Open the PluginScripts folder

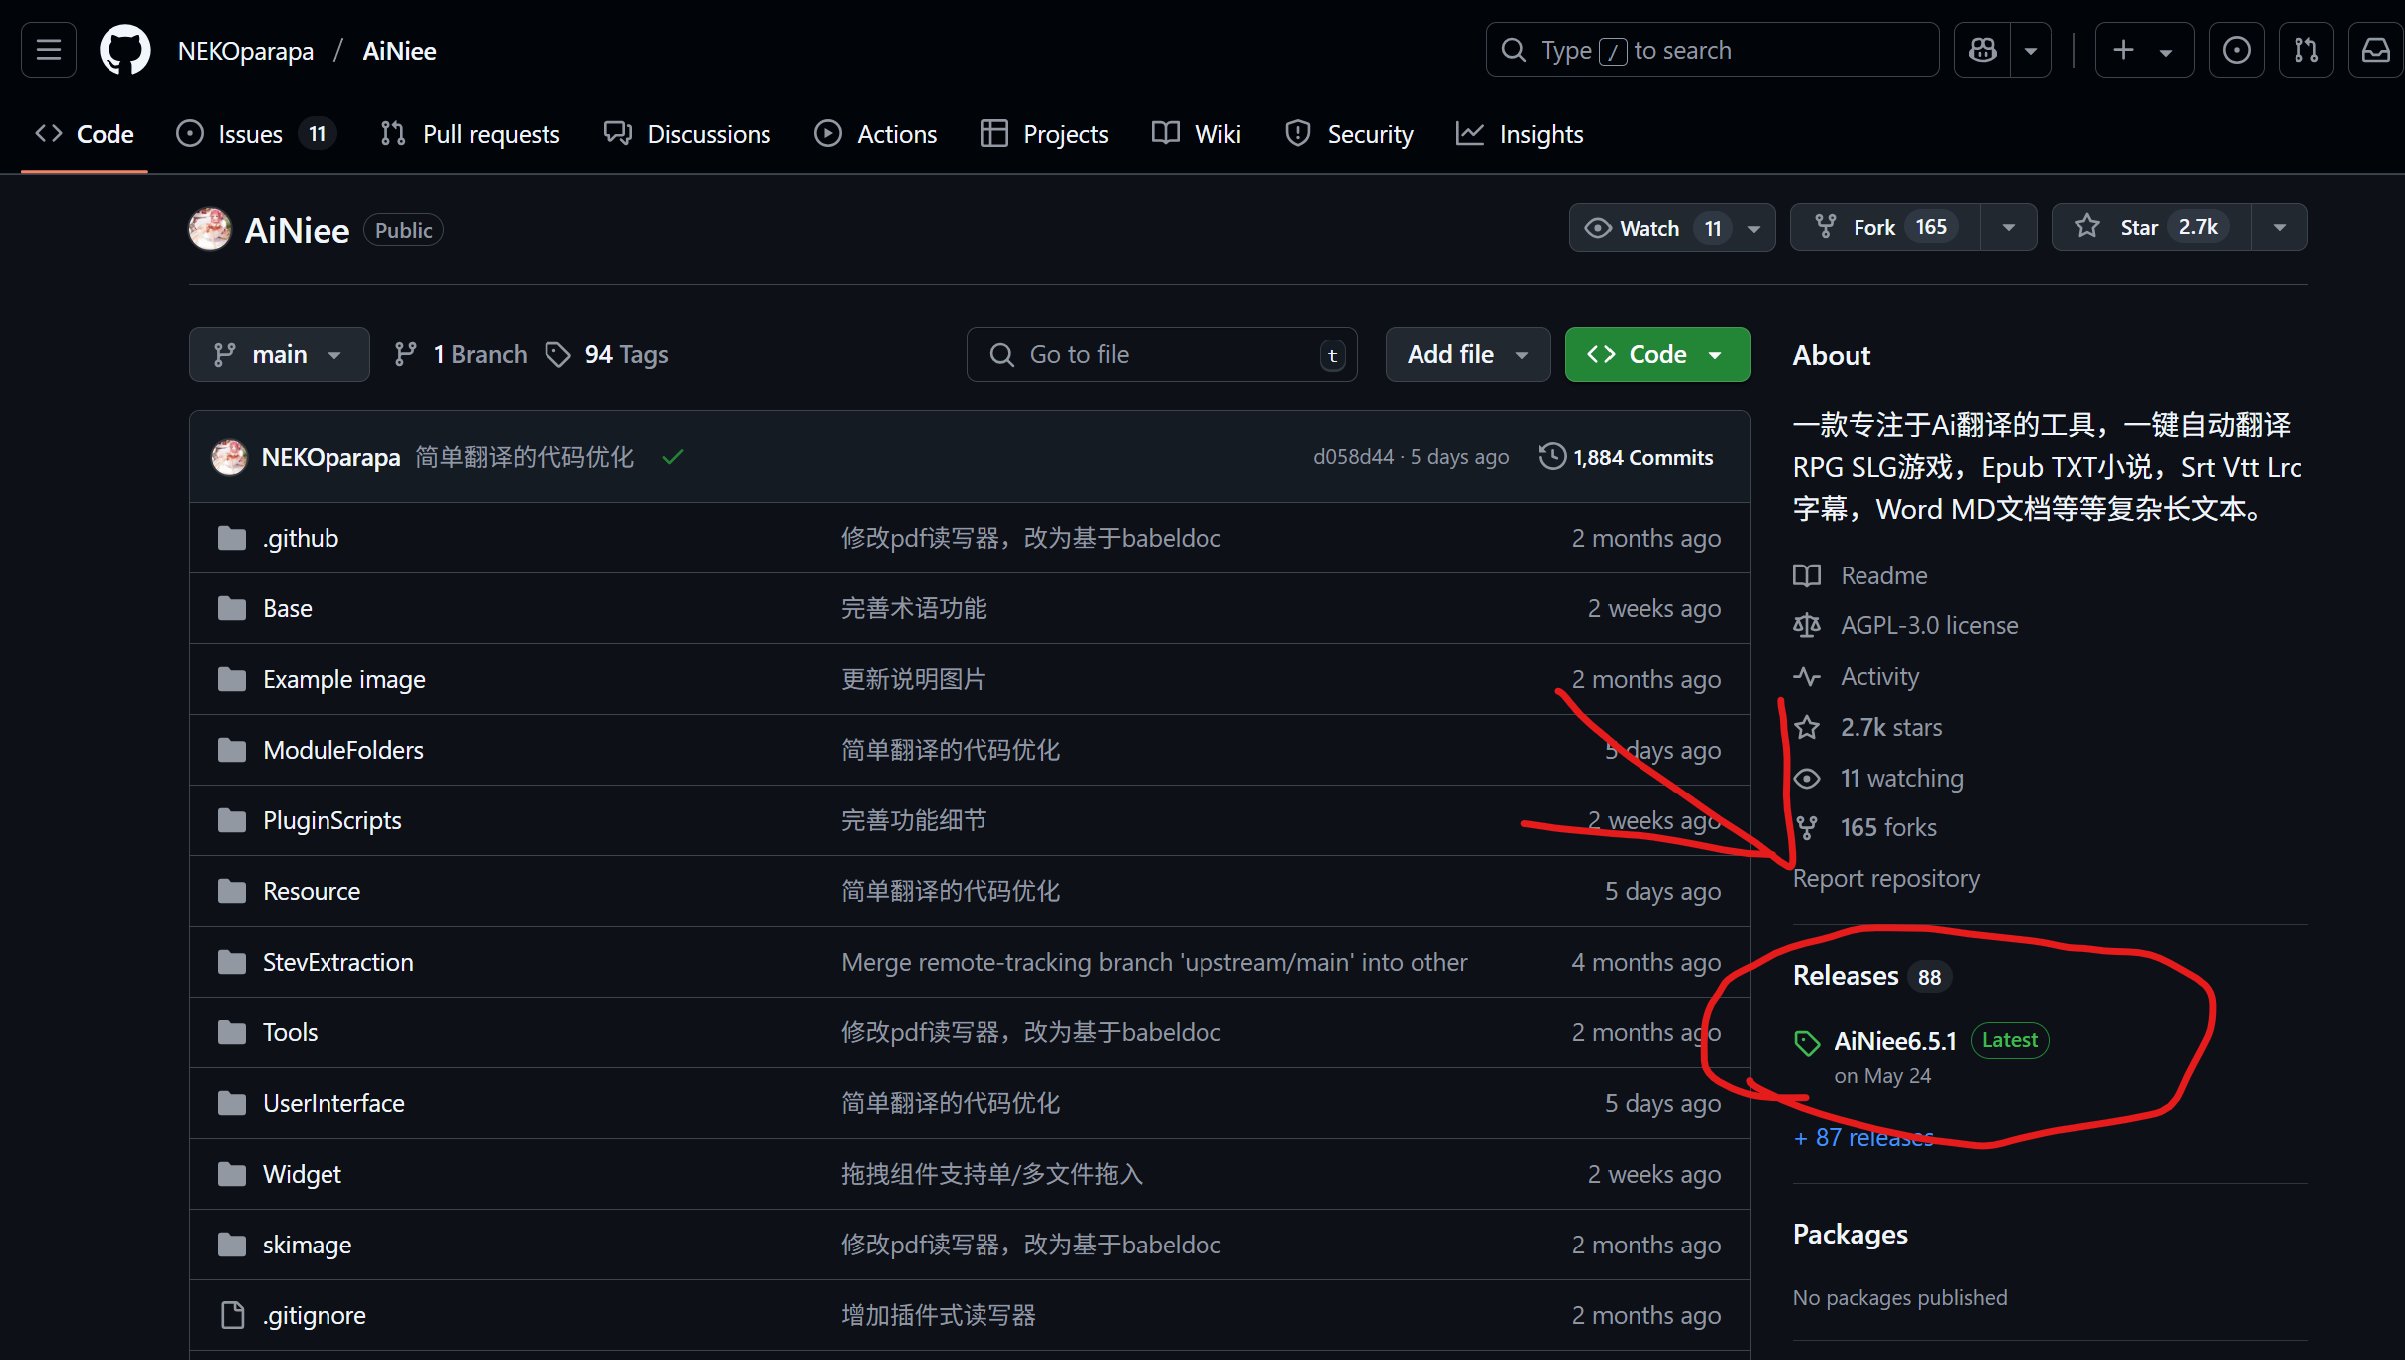click(x=332, y=820)
